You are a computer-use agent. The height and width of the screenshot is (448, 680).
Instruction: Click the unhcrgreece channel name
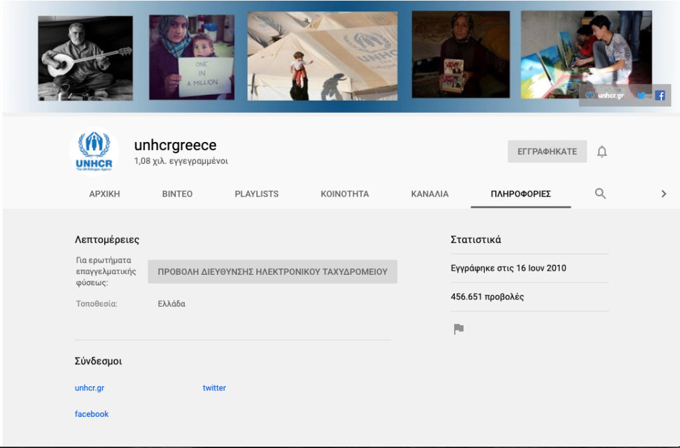tap(175, 145)
